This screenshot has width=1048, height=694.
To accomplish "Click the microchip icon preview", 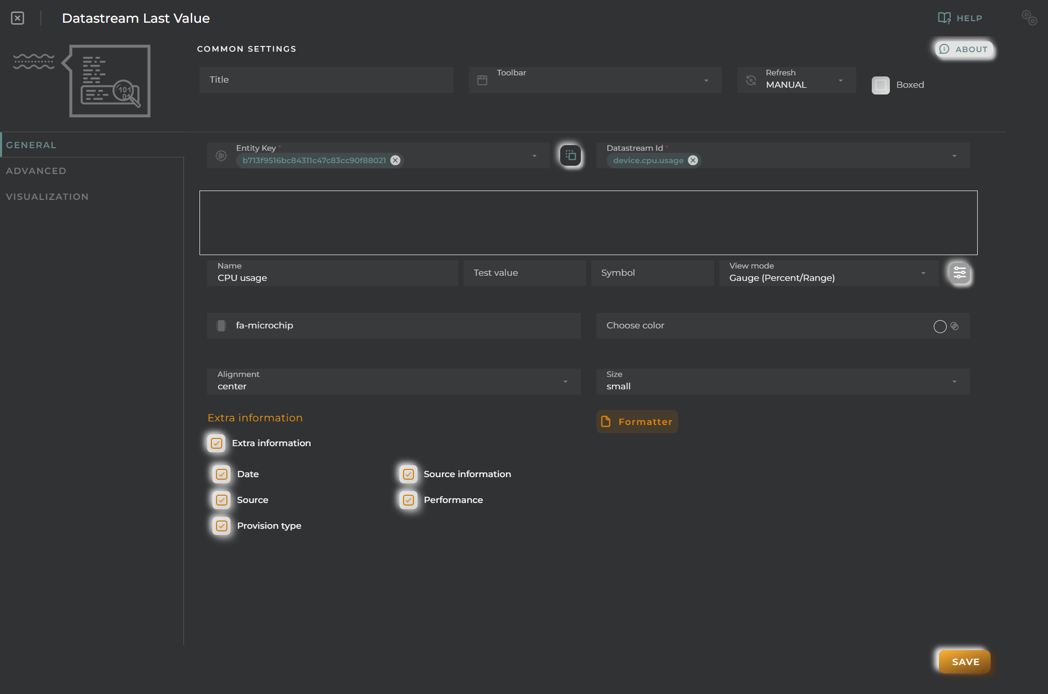I will 221,326.
